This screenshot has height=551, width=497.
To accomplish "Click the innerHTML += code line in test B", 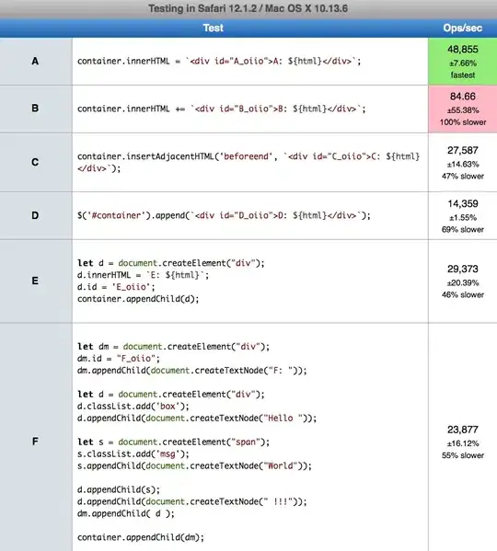I will click(222, 109).
